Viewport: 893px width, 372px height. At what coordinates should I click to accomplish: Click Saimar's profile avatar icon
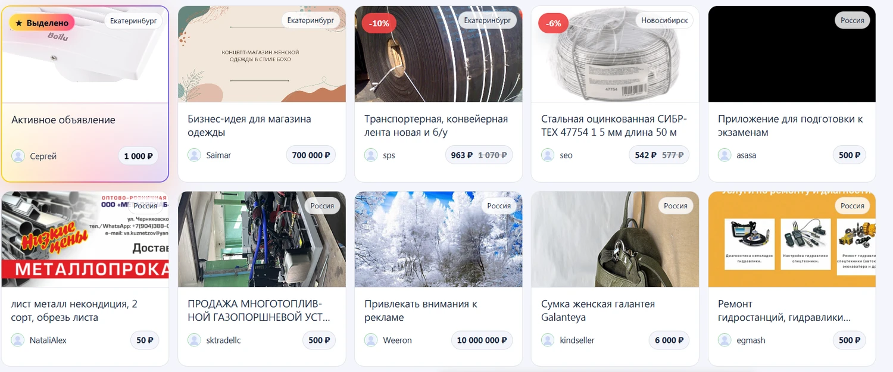[195, 155]
